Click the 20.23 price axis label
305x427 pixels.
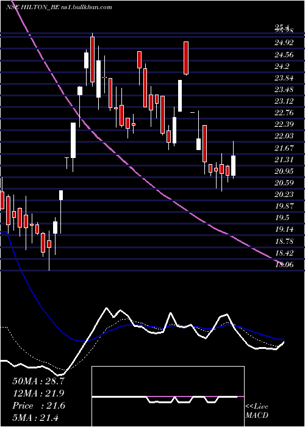(284, 195)
